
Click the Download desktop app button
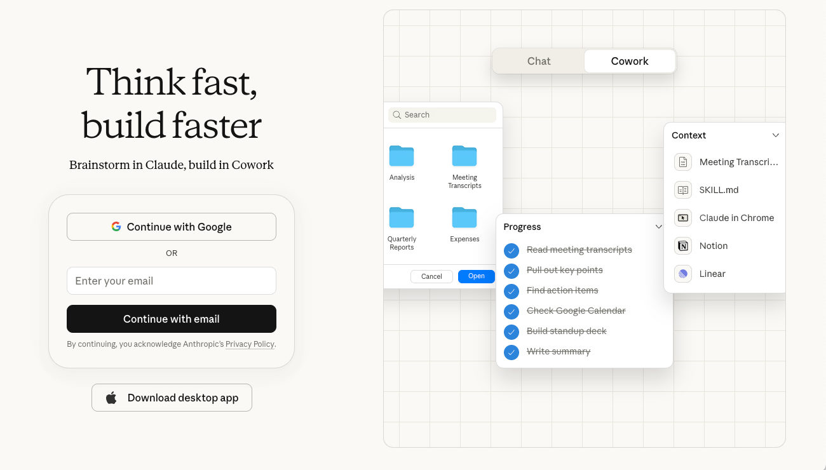pos(172,398)
